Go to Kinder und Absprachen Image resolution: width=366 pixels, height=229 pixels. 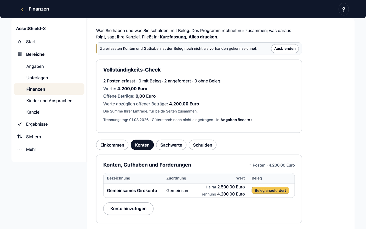49,101
